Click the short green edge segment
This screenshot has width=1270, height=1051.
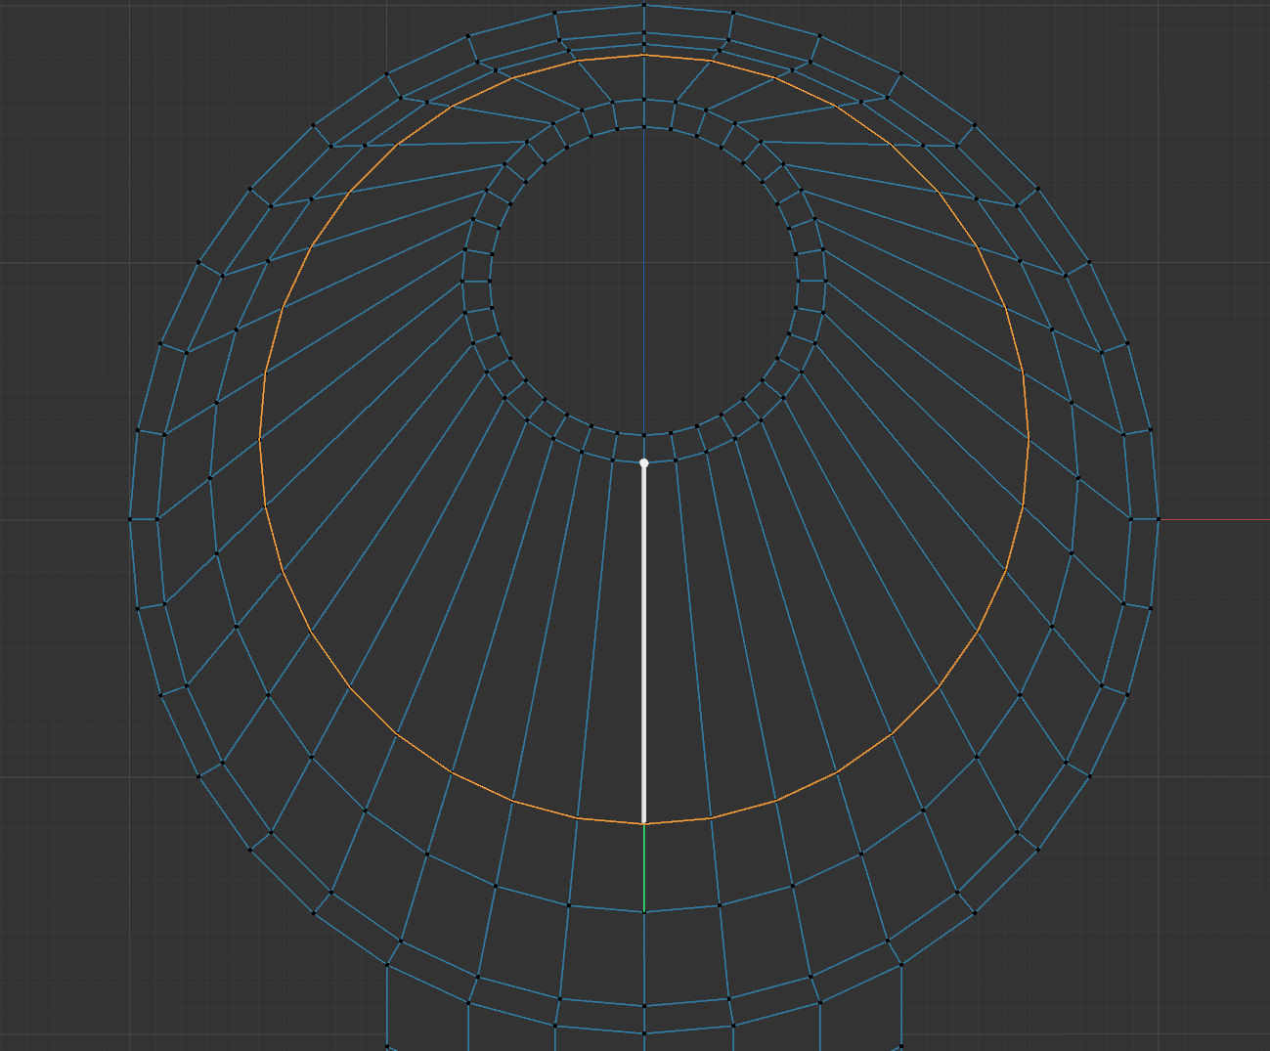643,868
